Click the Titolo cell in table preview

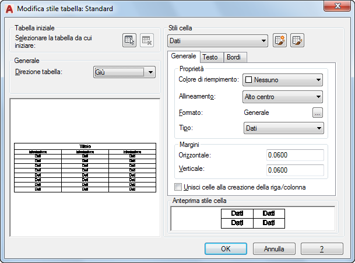tap(85, 146)
